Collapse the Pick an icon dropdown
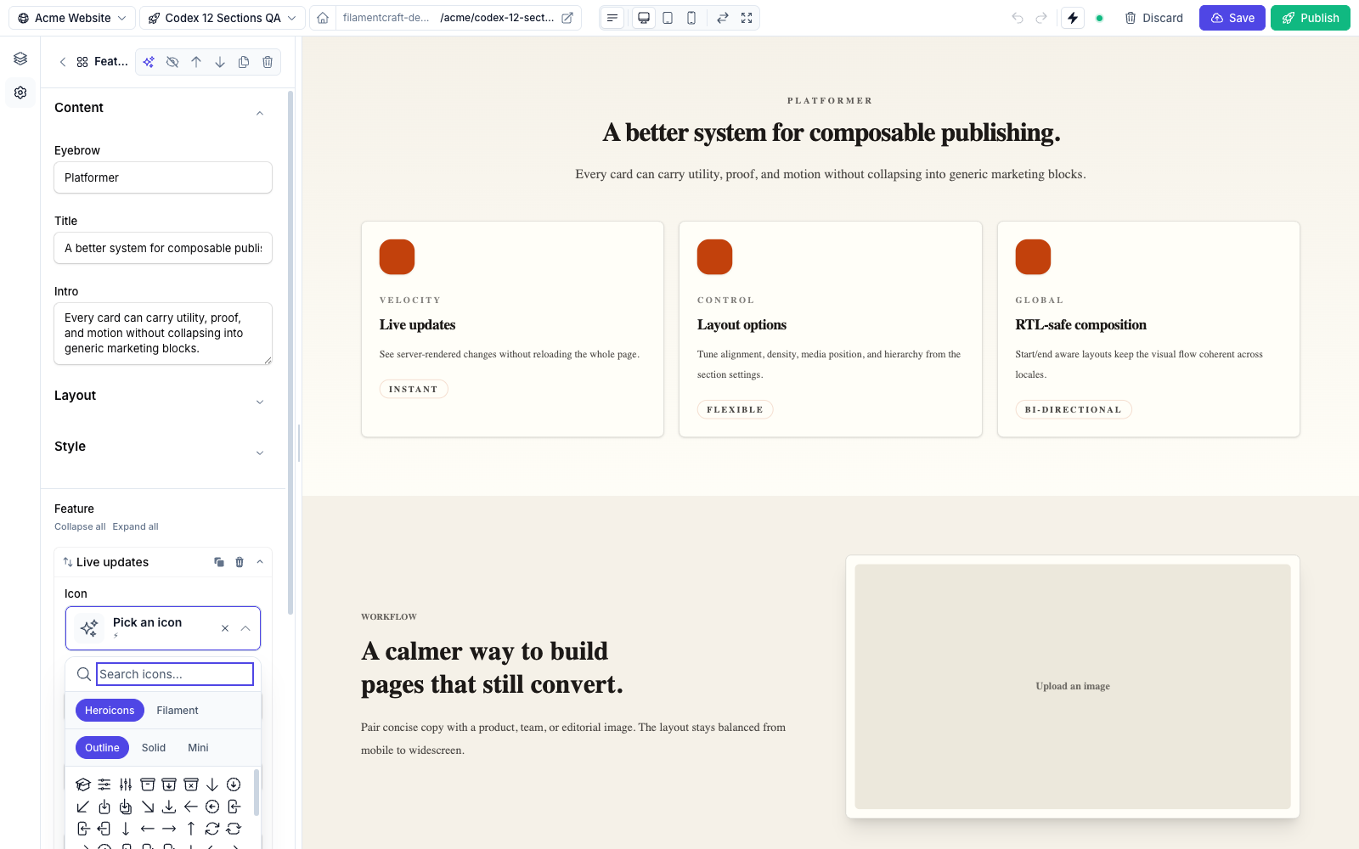This screenshot has height=849, width=1359. (x=245, y=628)
